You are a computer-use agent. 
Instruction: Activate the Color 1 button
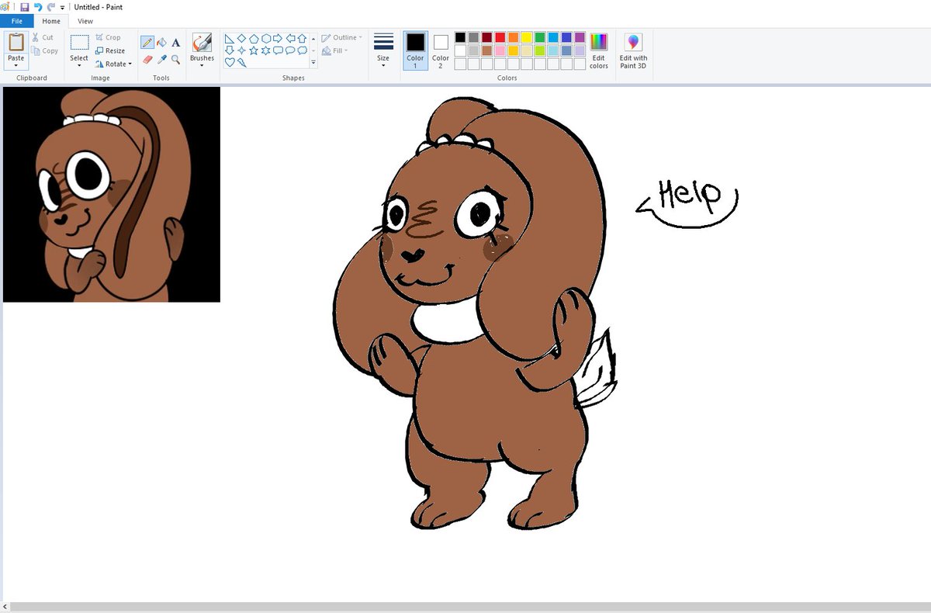coord(415,51)
